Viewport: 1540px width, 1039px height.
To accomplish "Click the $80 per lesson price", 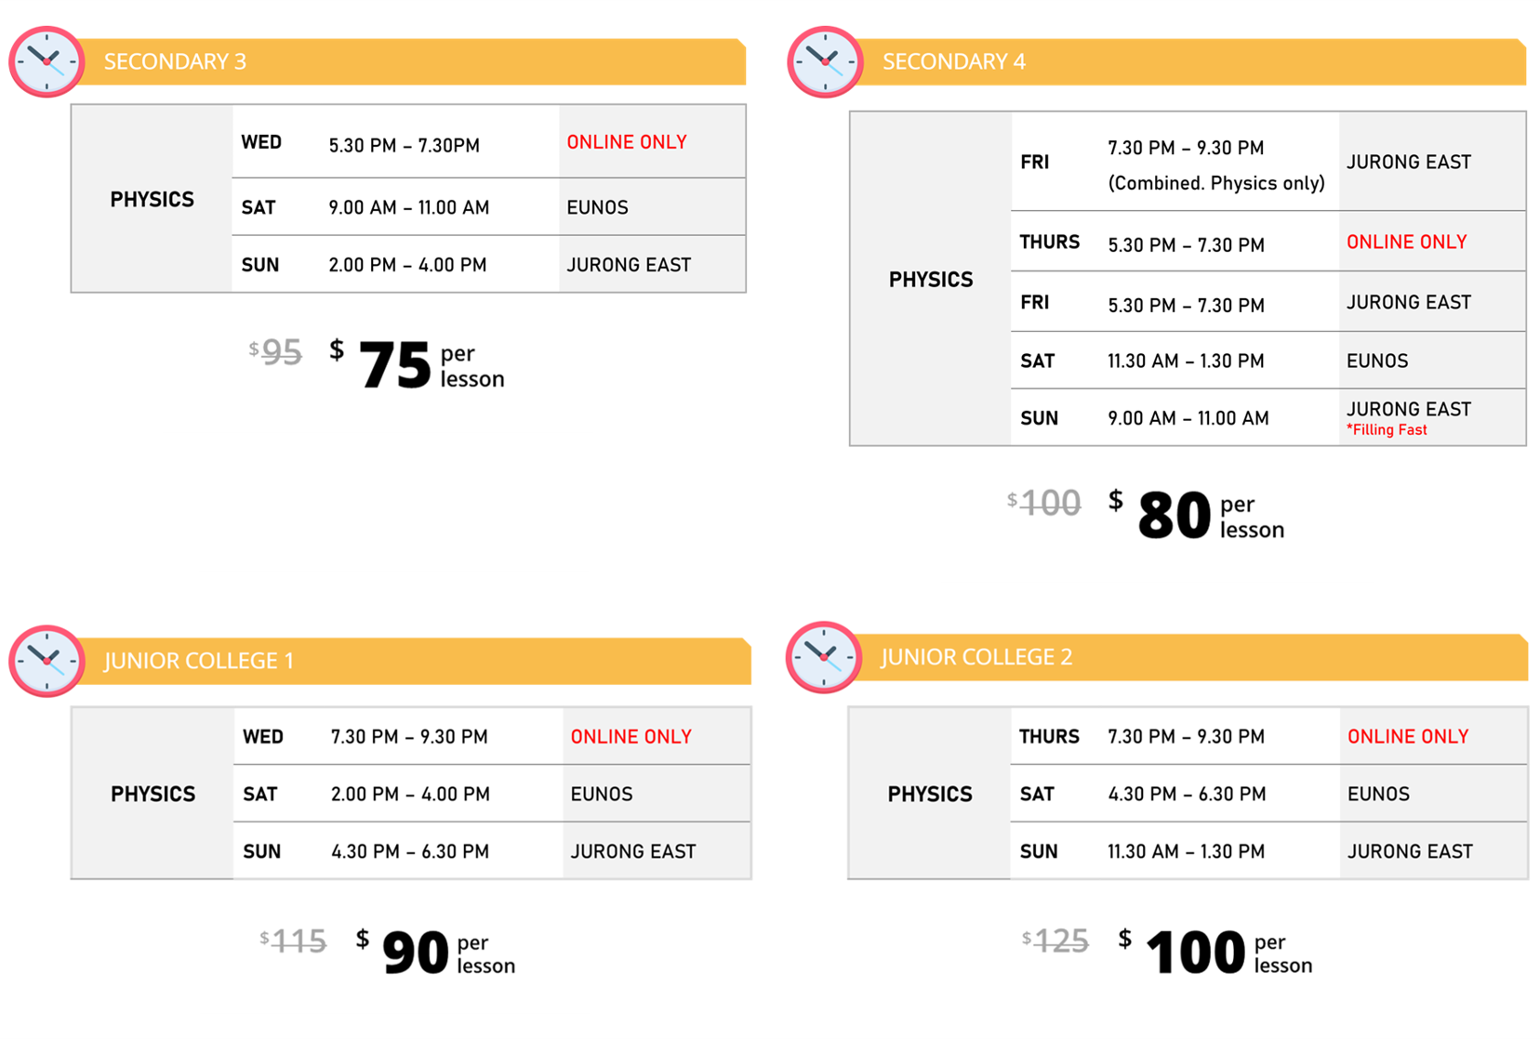I will 1196,516.
